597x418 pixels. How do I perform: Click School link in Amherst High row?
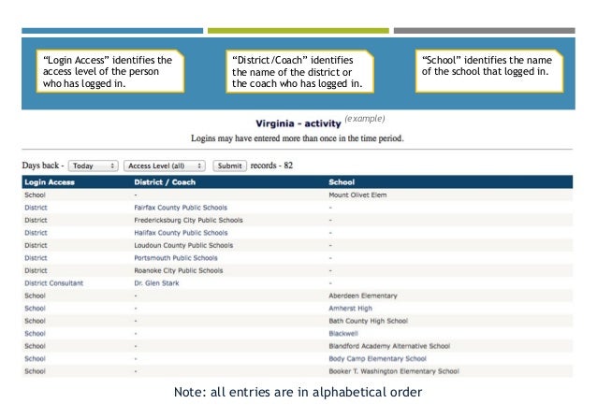click(x=35, y=309)
